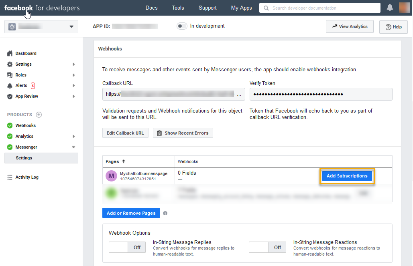
Task: Click the Help button
Action: pos(393,27)
